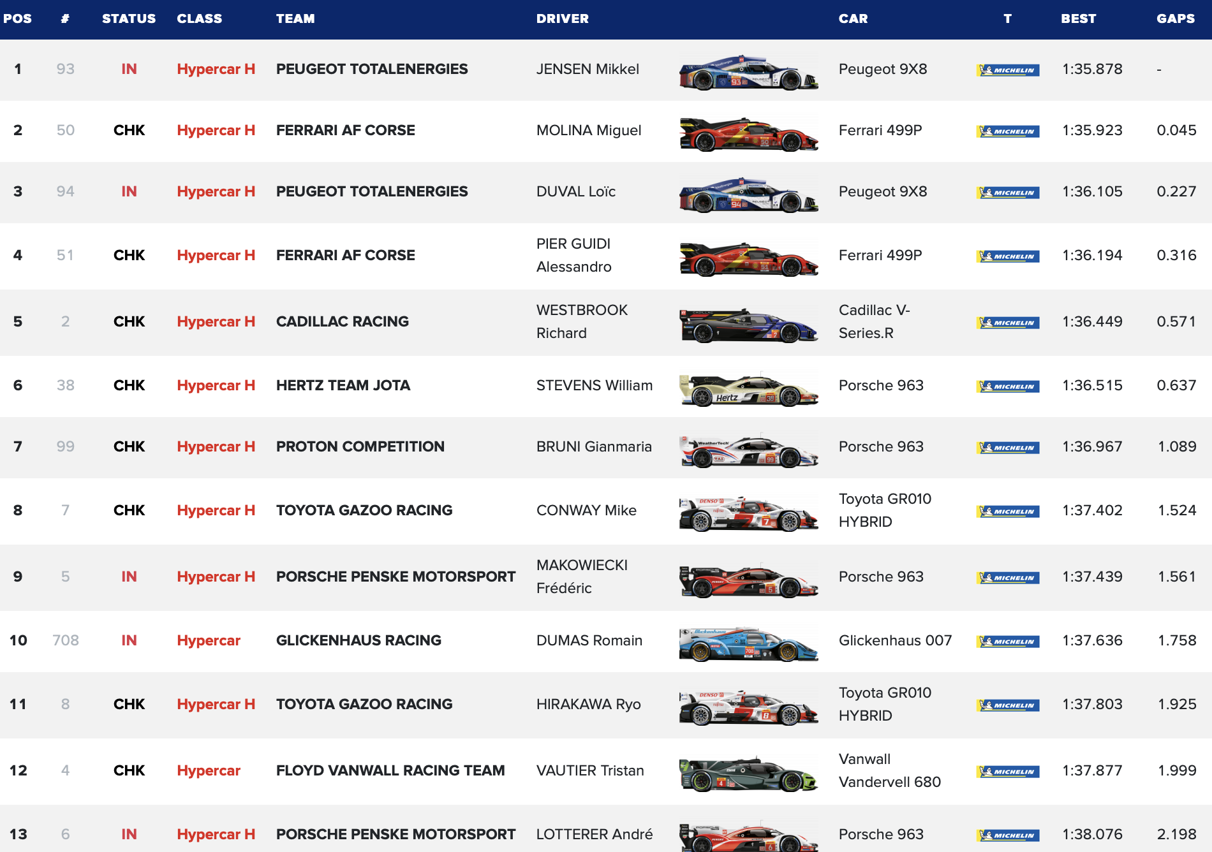The height and width of the screenshot is (852, 1212).
Task: Select driver name JENSEN Mikkel
Action: (x=588, y=69)
